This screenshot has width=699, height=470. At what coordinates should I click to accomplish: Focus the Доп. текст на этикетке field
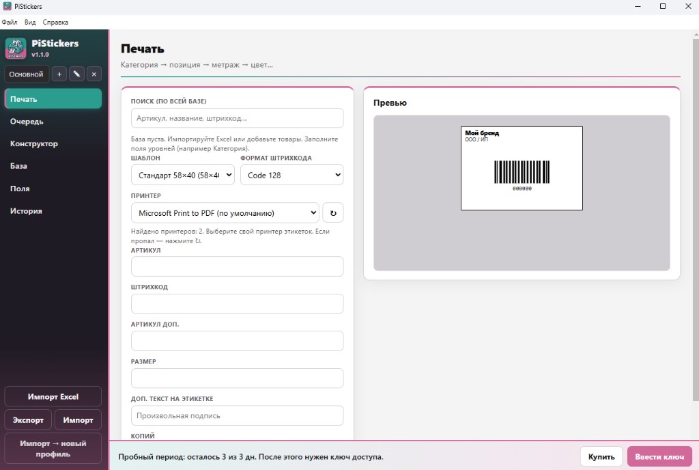(237, 415)
